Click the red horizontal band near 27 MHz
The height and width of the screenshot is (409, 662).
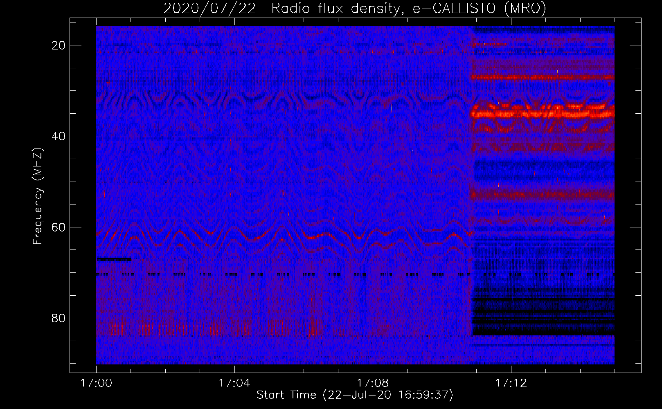pos(543,76)
